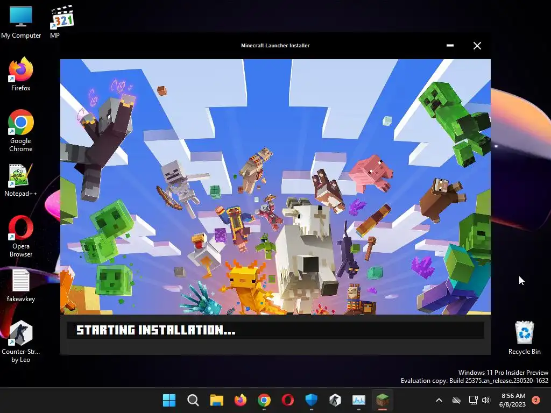Select the Opera Browser desktop shortcut
This screenshot has height=413, width=551.
point(21,236)
